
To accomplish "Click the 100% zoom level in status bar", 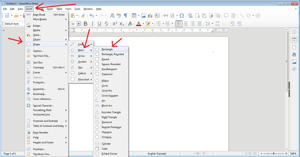I will coord(293,154).
